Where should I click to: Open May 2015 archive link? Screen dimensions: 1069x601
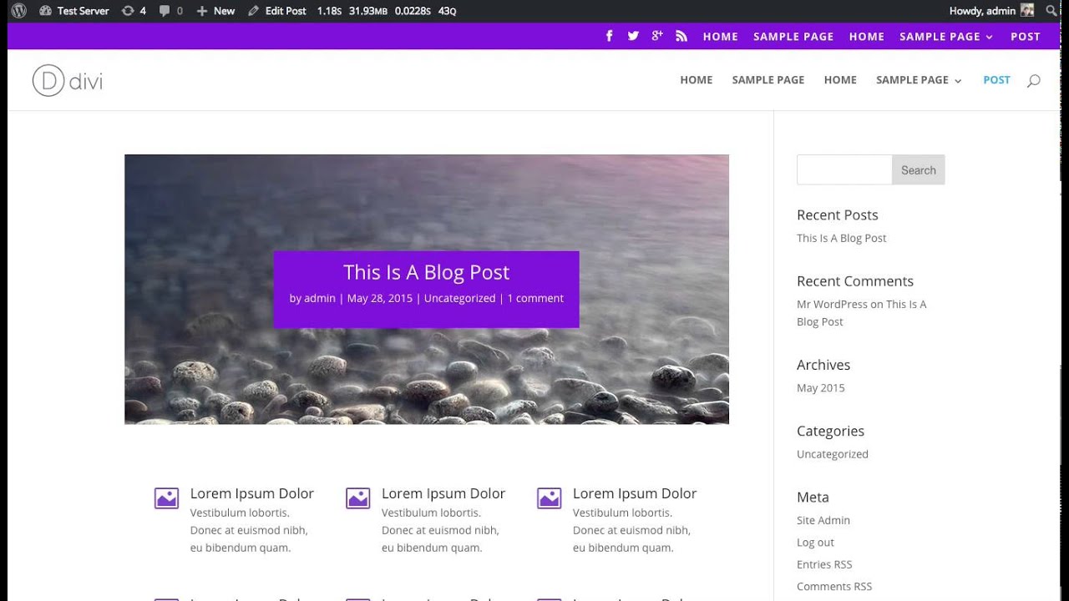pyautogui.click(x=821, y=387)
